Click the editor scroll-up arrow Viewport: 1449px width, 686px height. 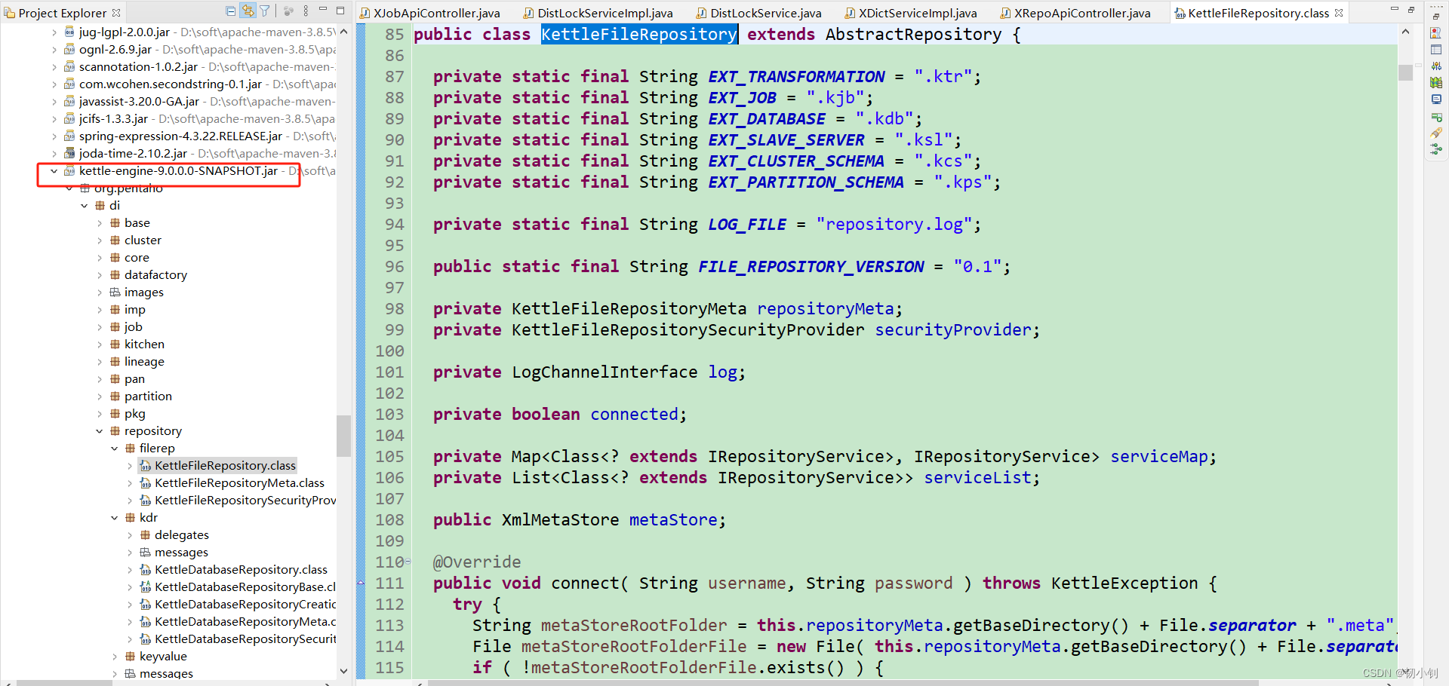[1405, 32]
